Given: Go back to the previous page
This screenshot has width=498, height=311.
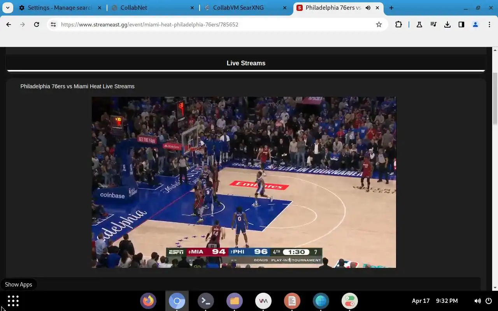Looking at the screenshot, I should pyautogui.click(x=9, y=24).
